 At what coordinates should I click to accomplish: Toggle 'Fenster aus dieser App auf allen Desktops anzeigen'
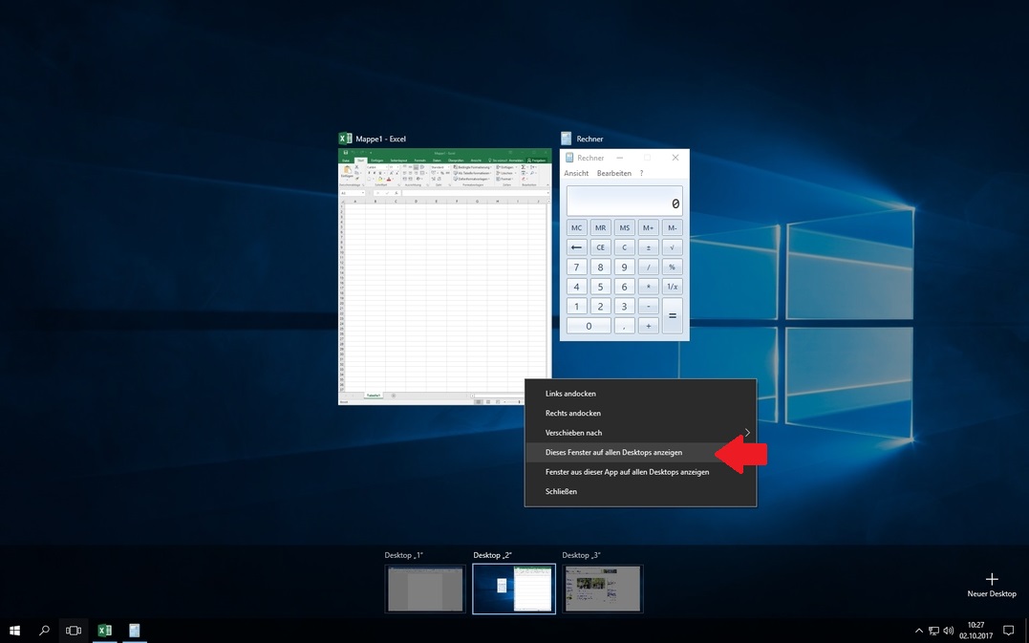click(x=627, y=472)
